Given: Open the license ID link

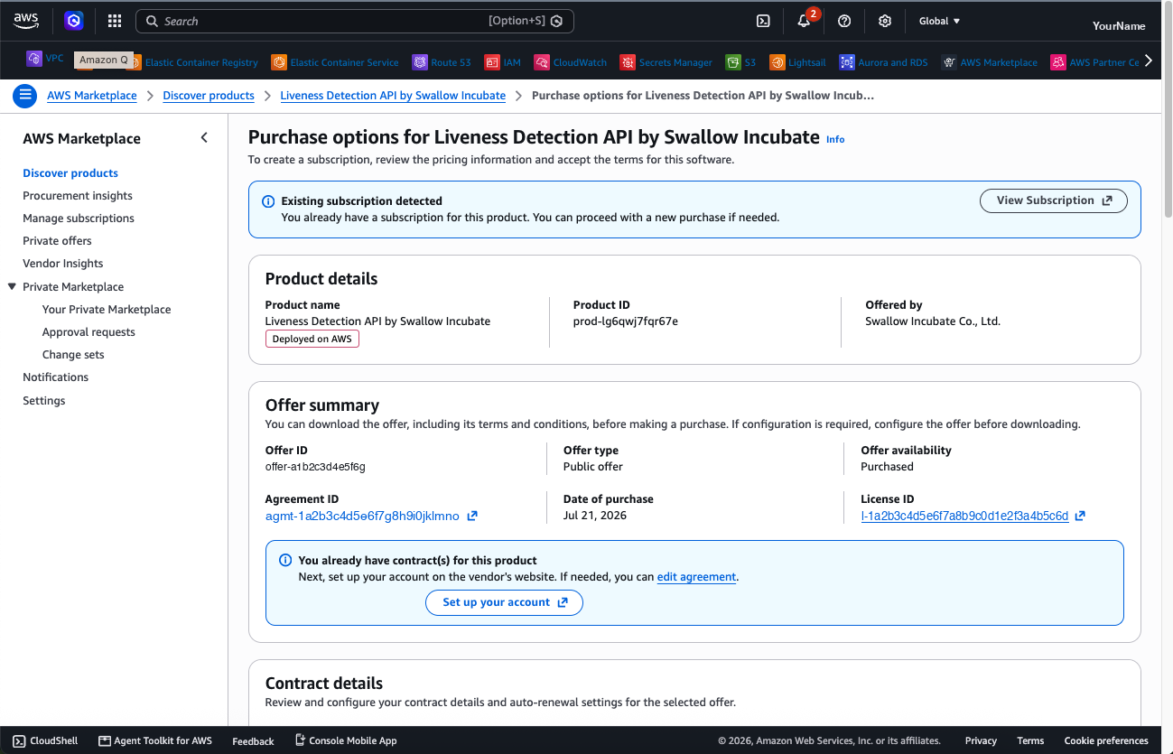Looking at the screenshot, I should [964, 517].
